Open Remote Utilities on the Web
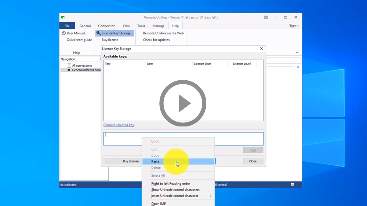This screenshot has width=367, height=206. [163, 33]
